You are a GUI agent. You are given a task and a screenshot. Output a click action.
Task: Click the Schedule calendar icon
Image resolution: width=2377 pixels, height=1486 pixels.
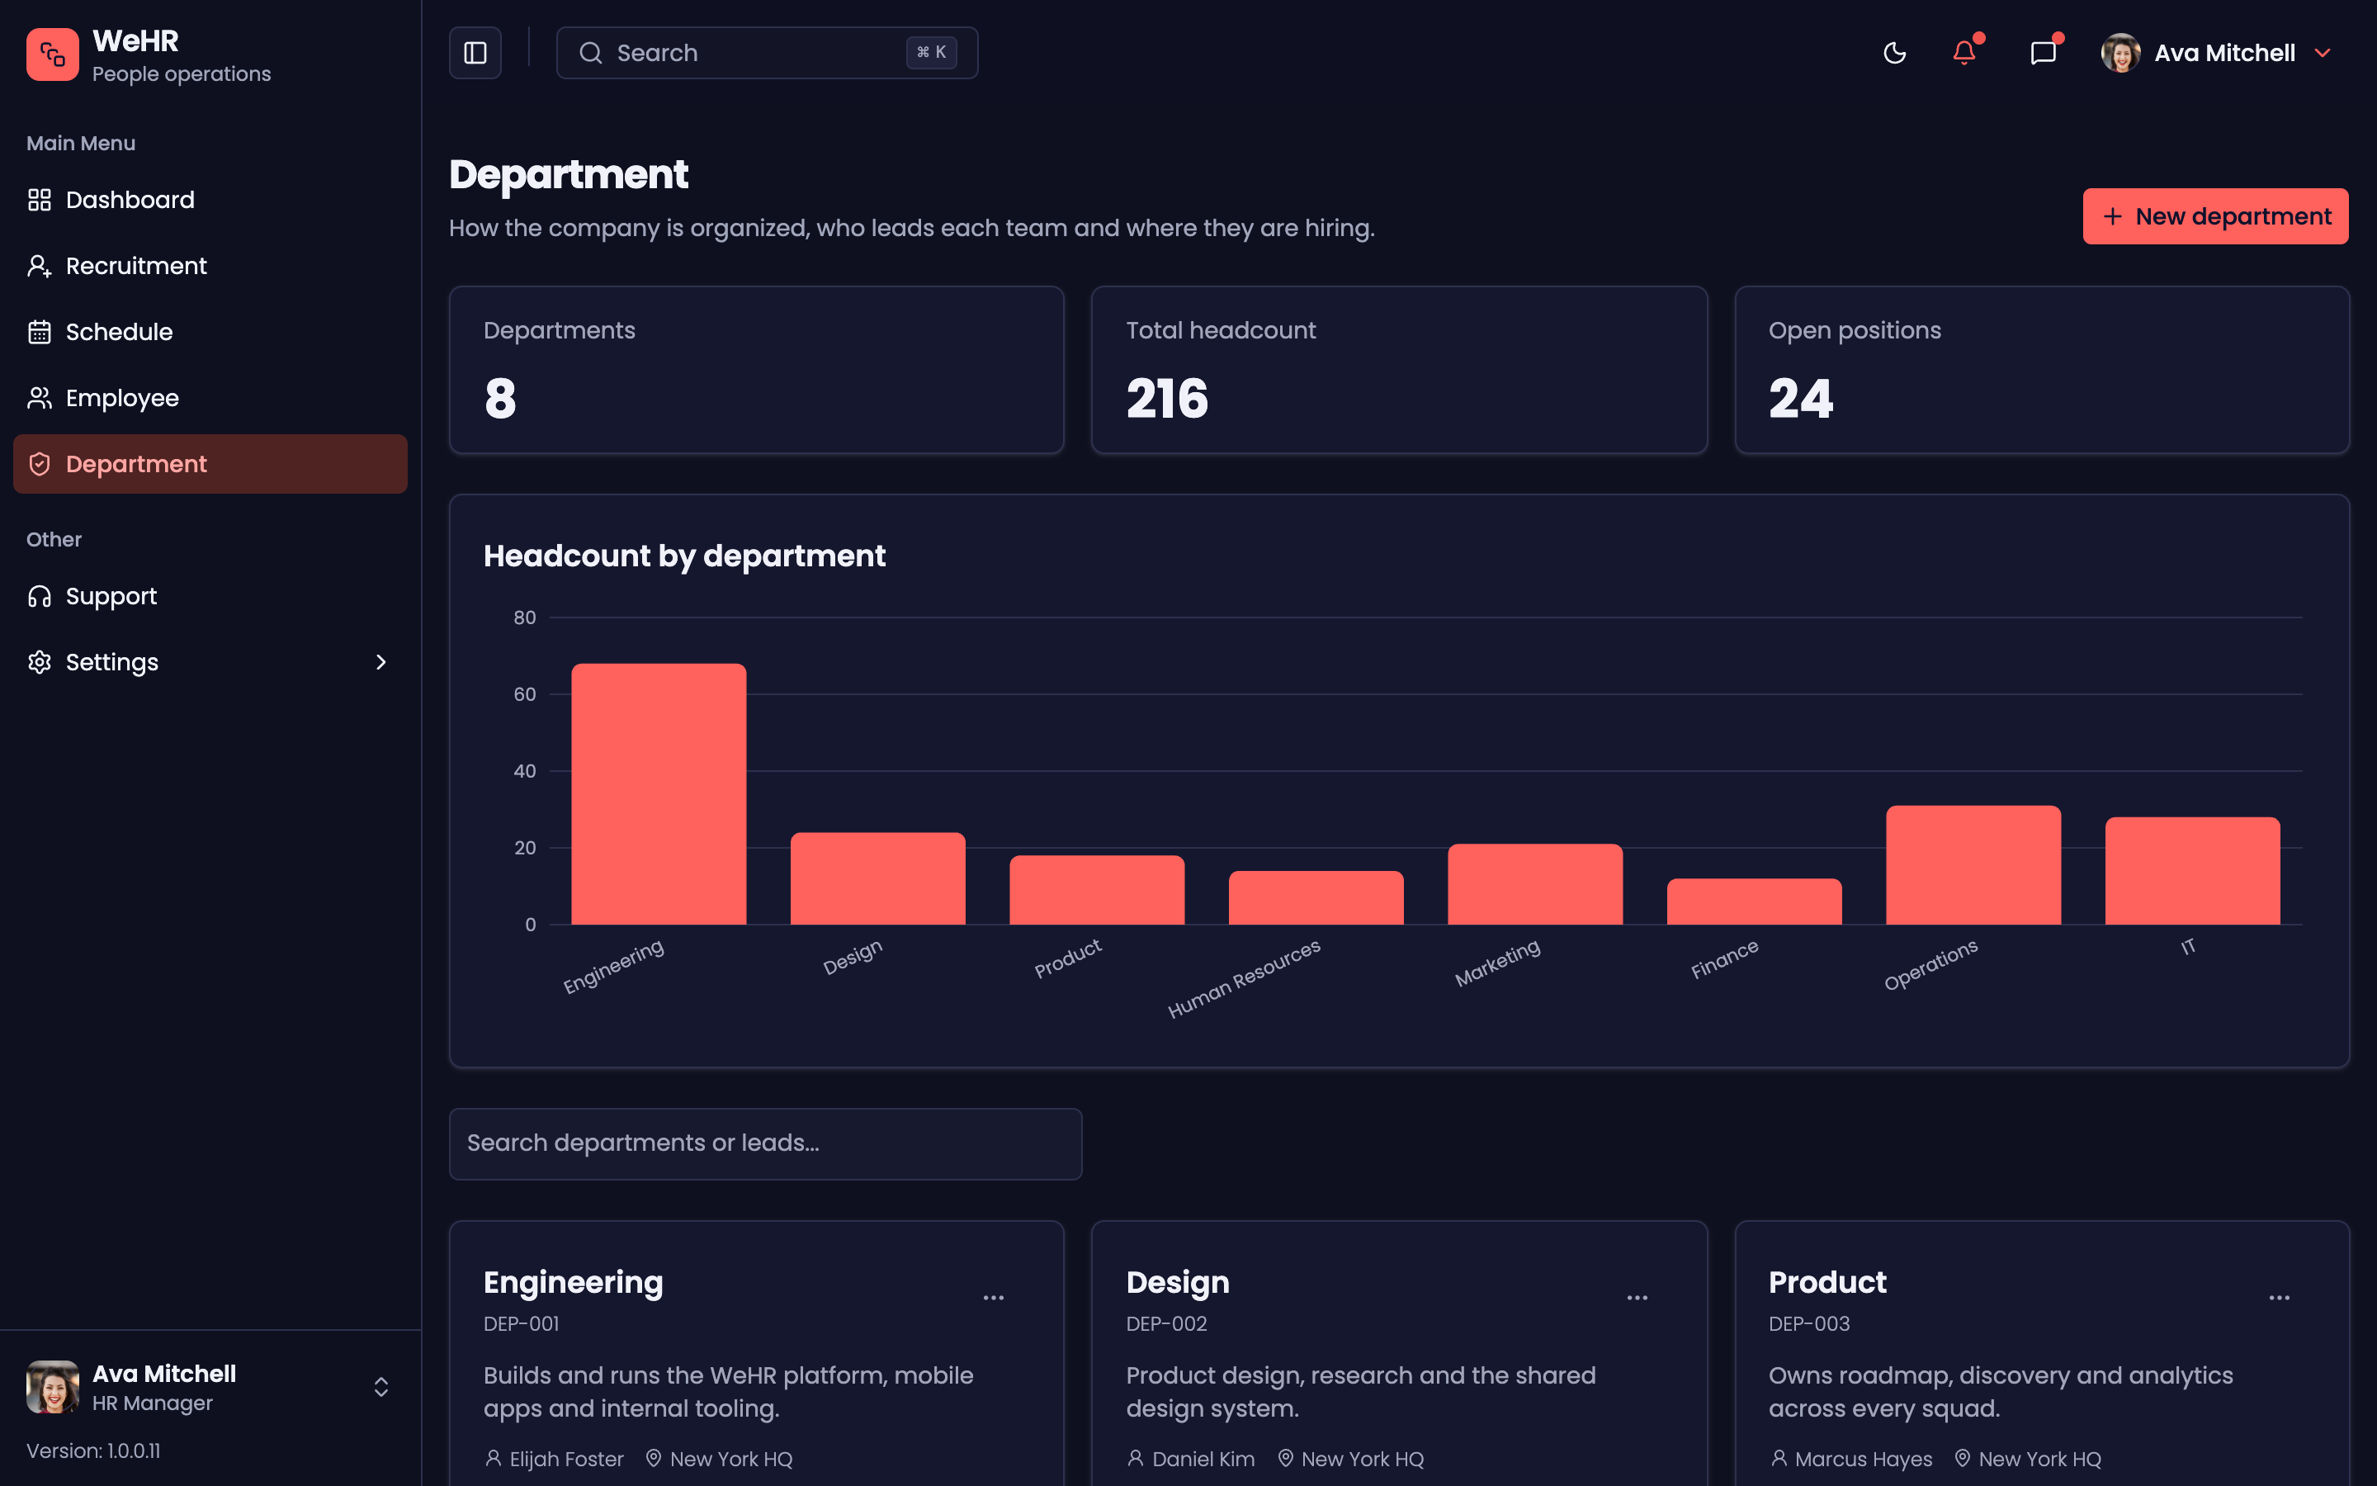pyautogui.click(x=40, y=332)
